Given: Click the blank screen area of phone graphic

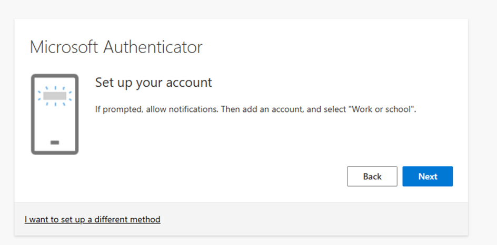Looking at the screenshot, I should pos(55,122).
